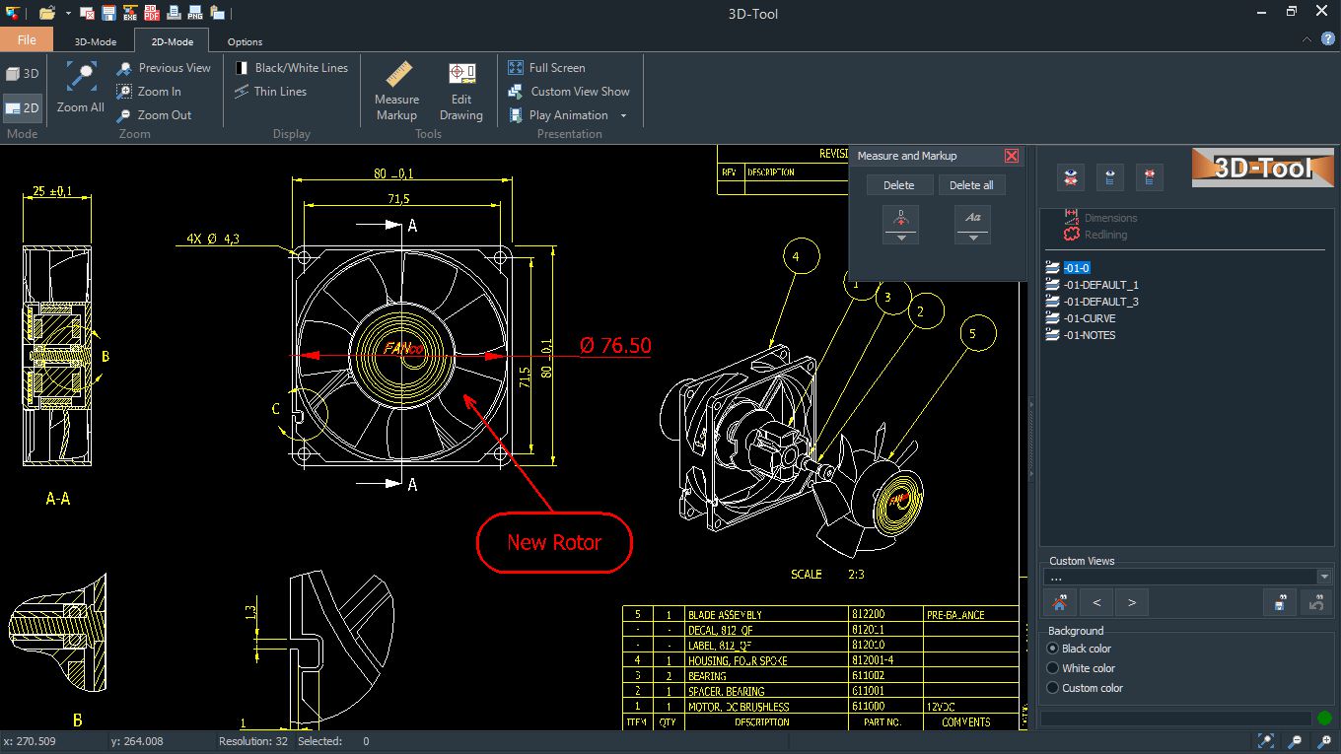Click zoom out icon in status bar
The image size is (1341, 754).
point(1296,741)
